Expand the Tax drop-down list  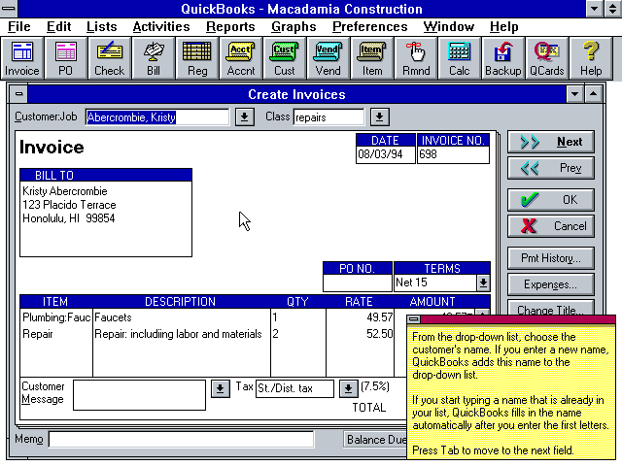348,388
